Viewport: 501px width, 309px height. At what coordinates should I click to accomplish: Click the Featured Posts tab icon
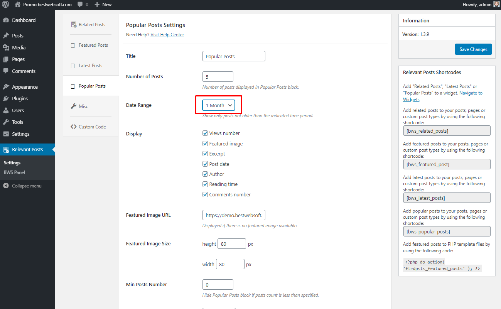click(x=73, y=45)
